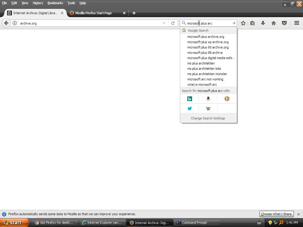Switch to Command Prompt taskbar item
303x227 pixels.
[197, 223]
